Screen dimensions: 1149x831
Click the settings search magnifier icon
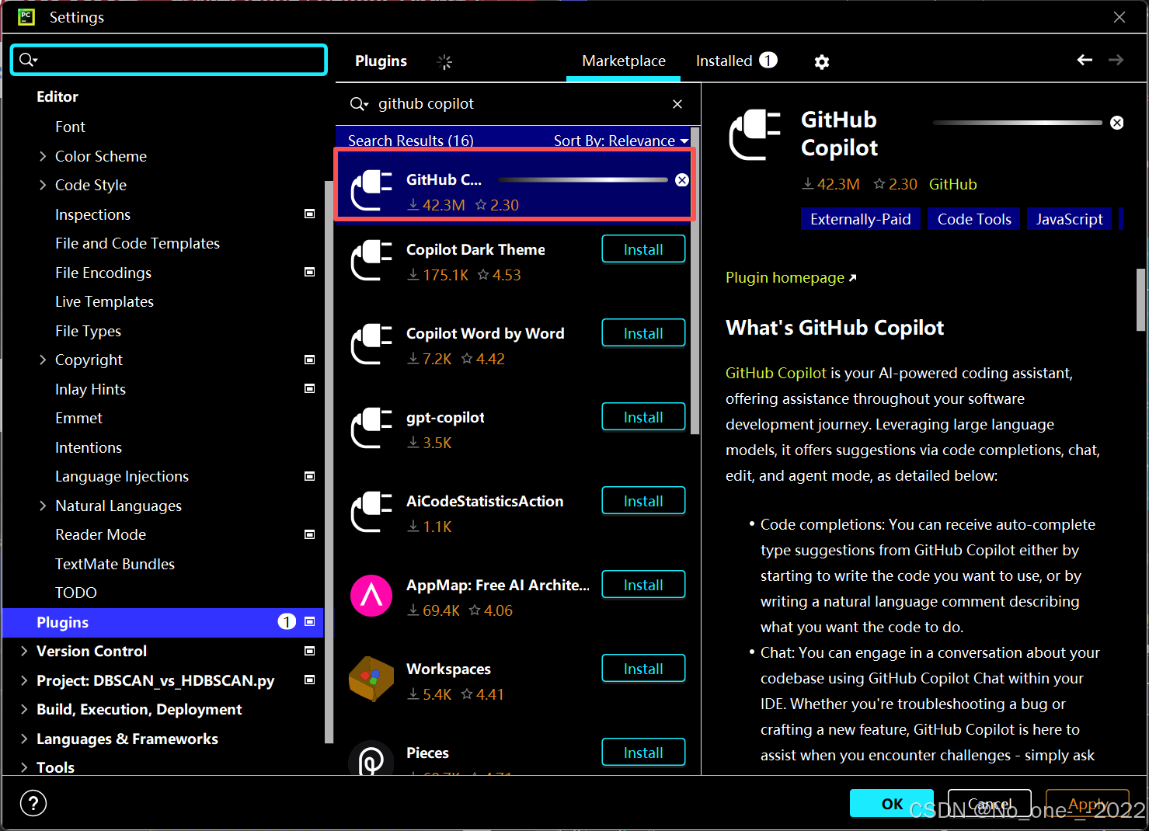click(28, 60)
